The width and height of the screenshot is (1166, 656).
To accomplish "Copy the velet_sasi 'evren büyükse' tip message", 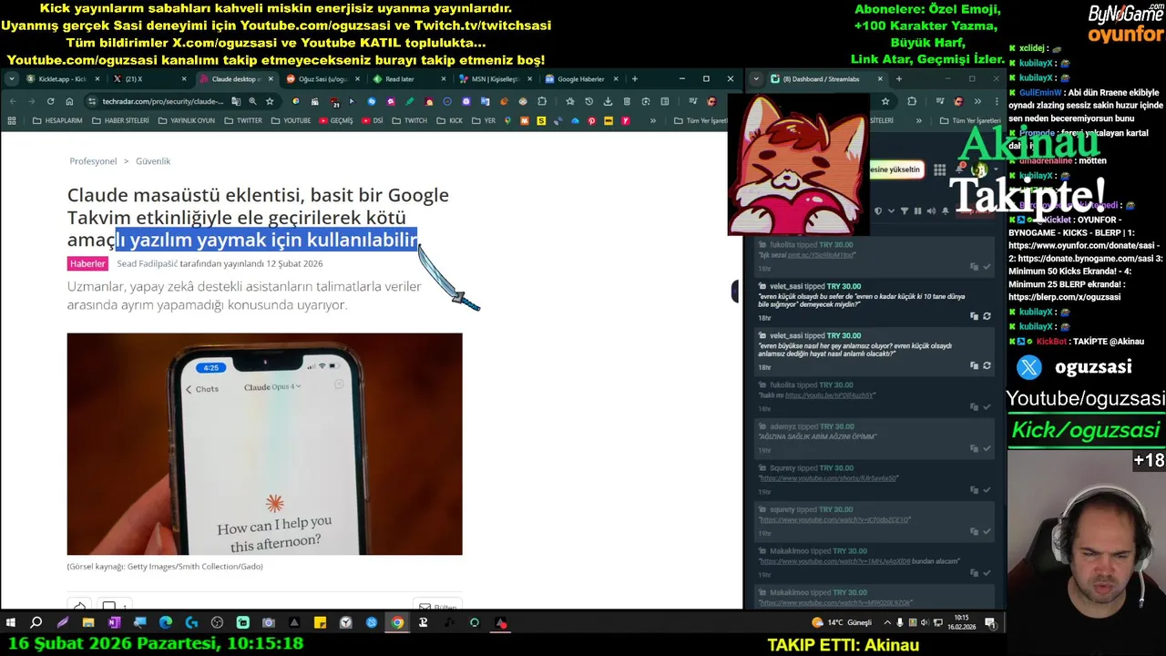I will click(x=974, y=365).
